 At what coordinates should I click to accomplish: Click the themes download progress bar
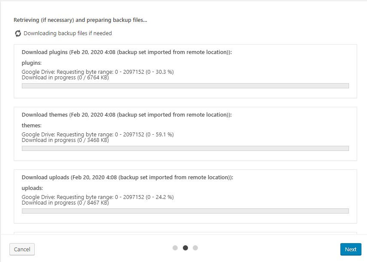[185, 148]
